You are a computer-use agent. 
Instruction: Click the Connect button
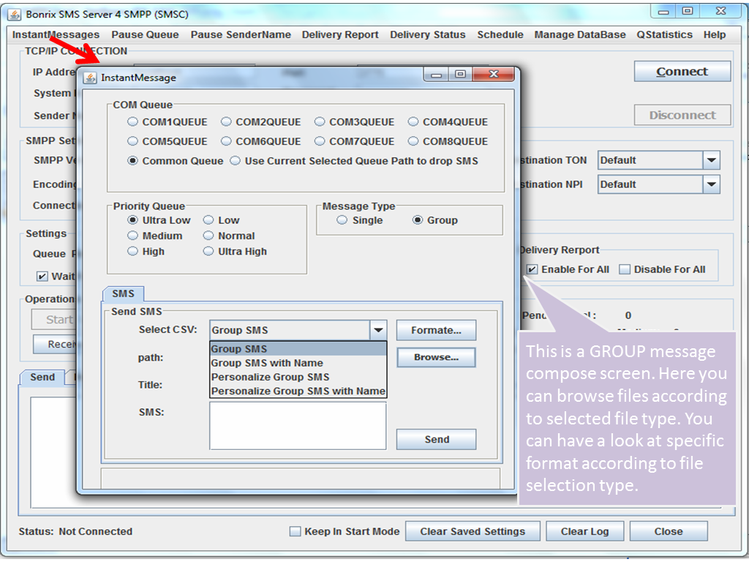(x=682, y=72)
